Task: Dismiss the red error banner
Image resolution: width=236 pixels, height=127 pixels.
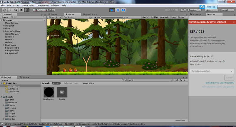Action: [x=234, y=22]
